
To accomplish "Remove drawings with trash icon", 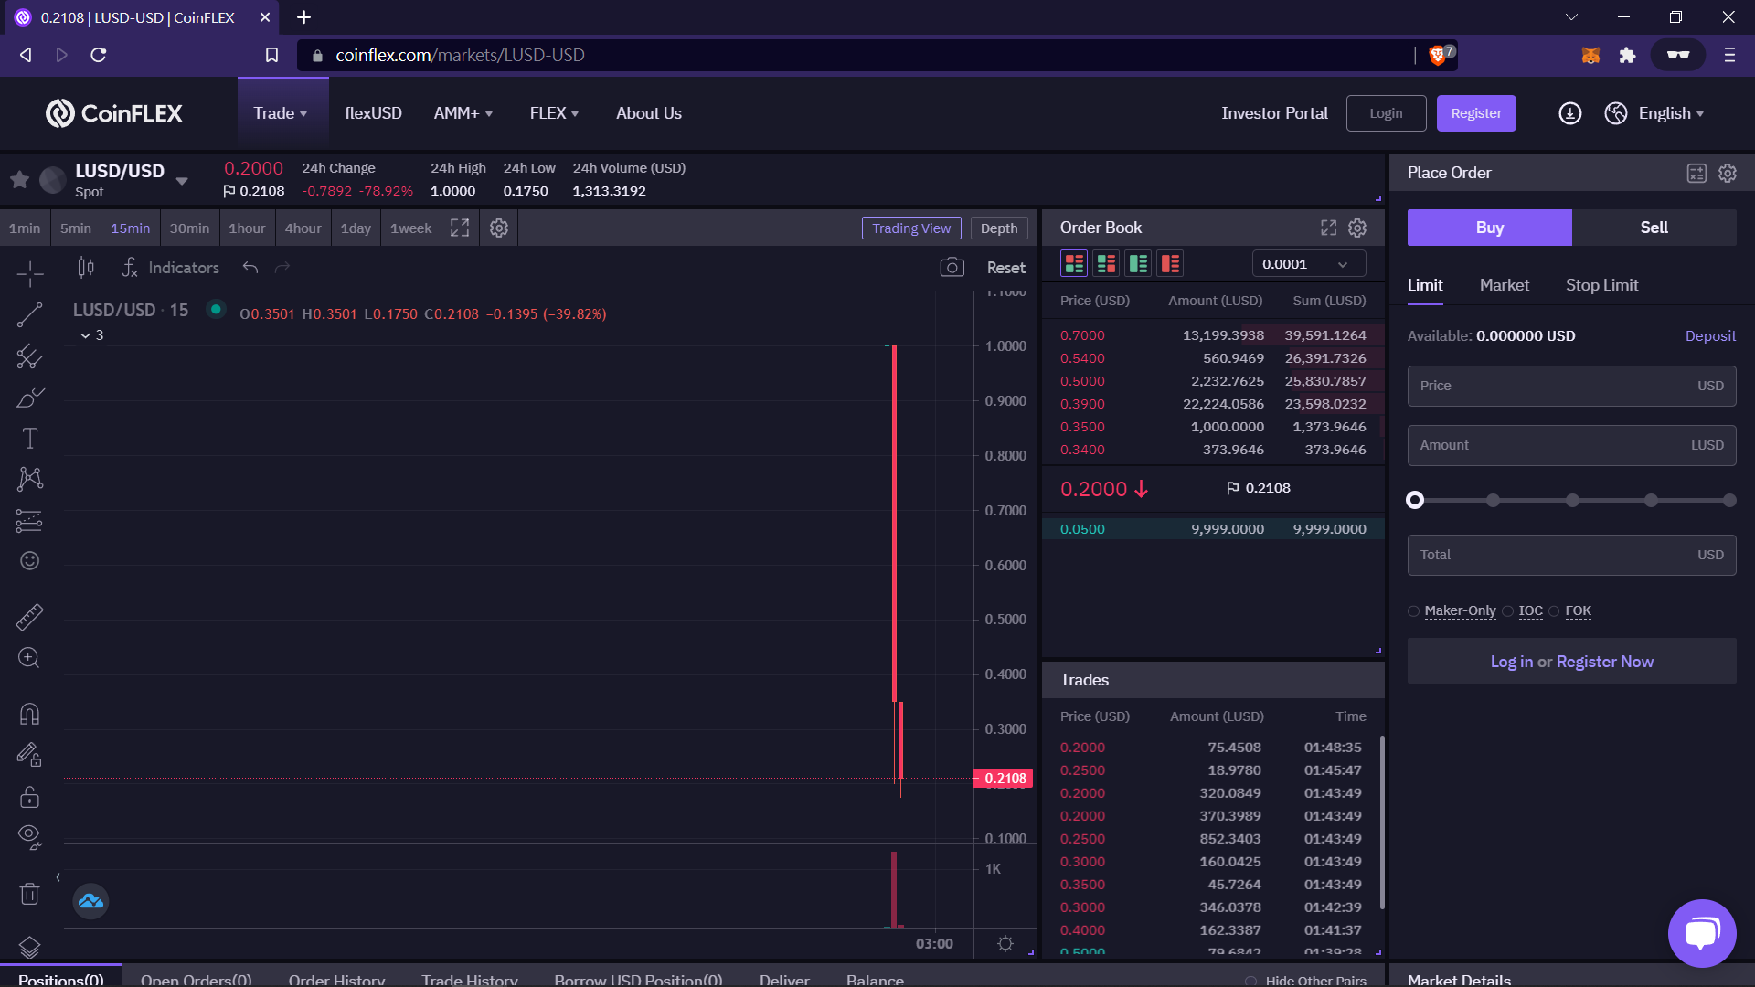I will (x=29, y=894).
